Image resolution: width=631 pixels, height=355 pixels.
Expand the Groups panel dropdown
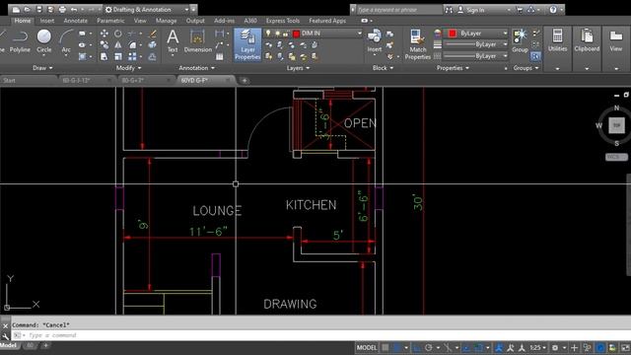(x=526, y=68)
